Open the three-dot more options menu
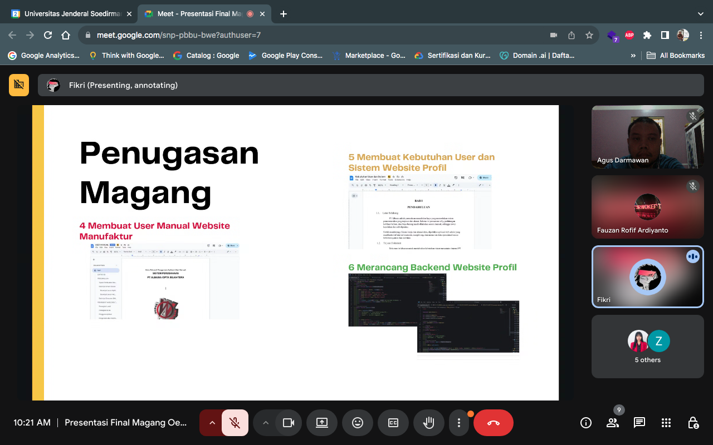 [459, 423]
